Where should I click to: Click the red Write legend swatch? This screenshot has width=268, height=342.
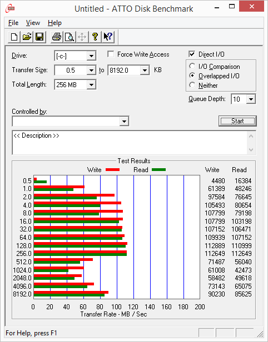point(113,170)
